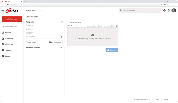The width and height of the screenshot is (178, 103).
Task: Open the settings gear icon
Action: tap(169, 10)
